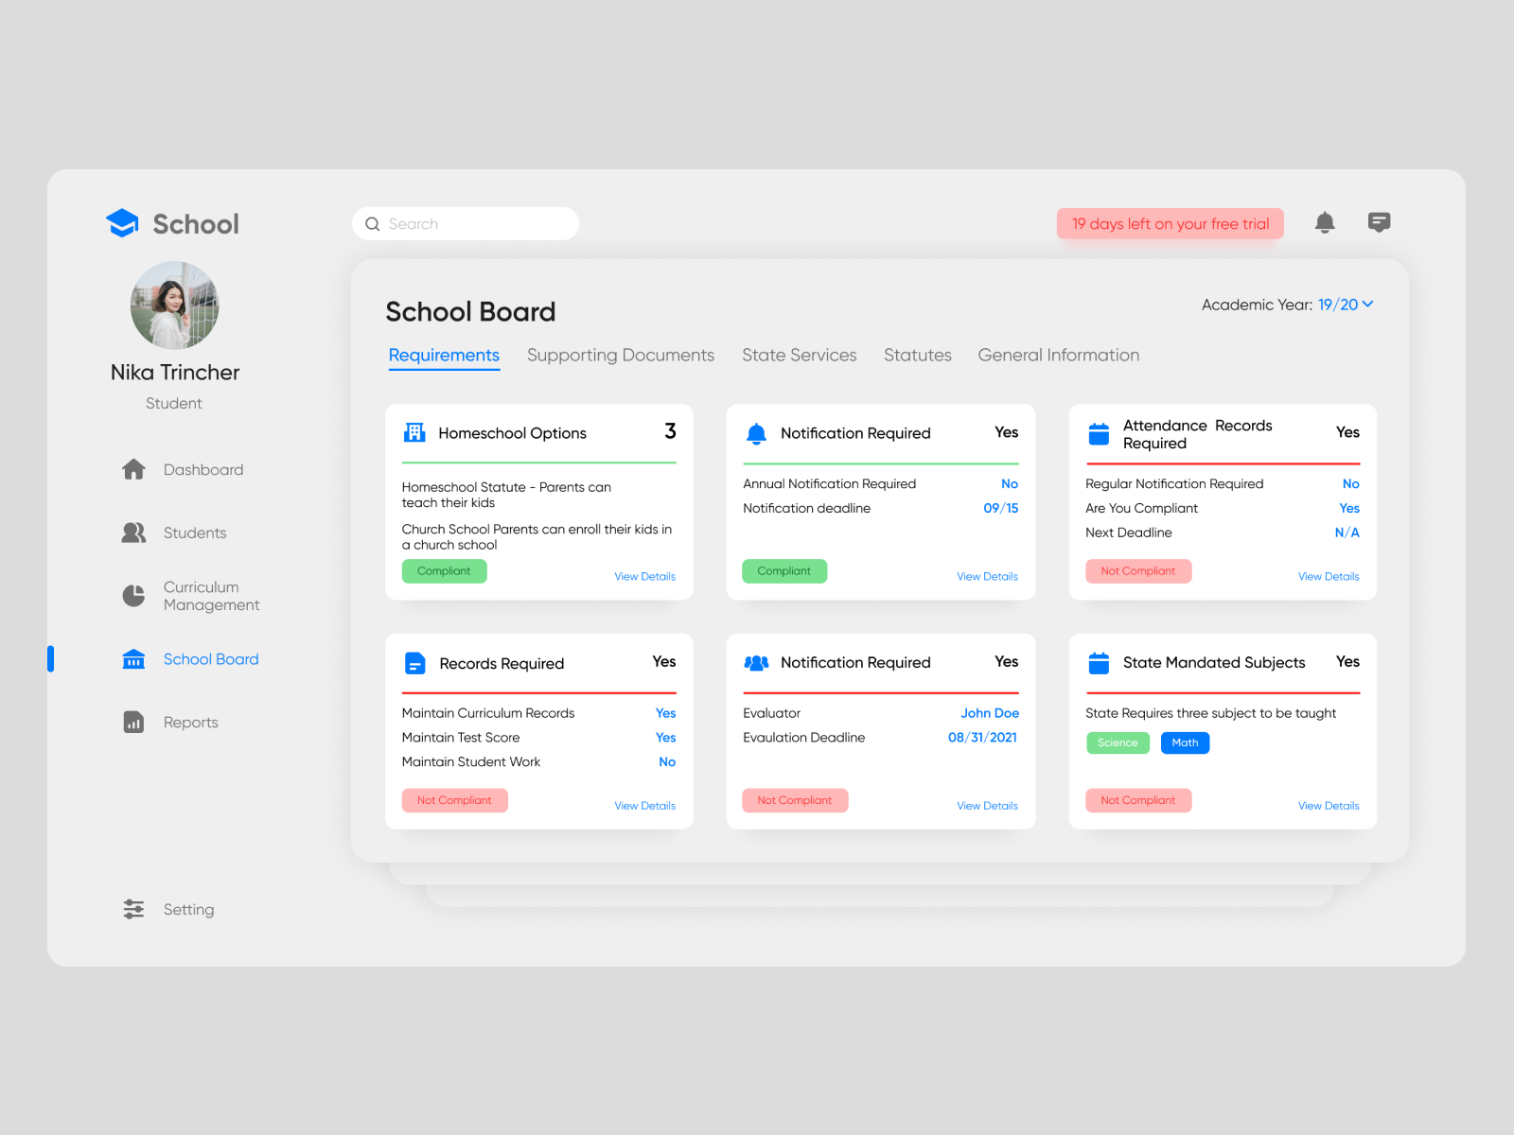
Task: Open the search field dropdown area
Action: pos(465,223)
